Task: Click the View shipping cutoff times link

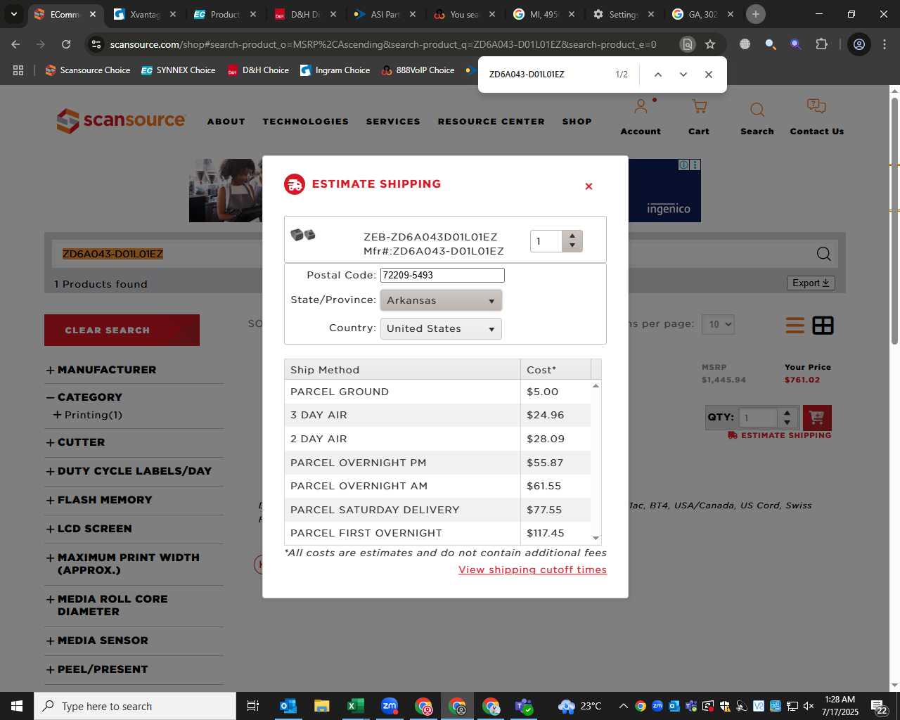Action: 532,570
